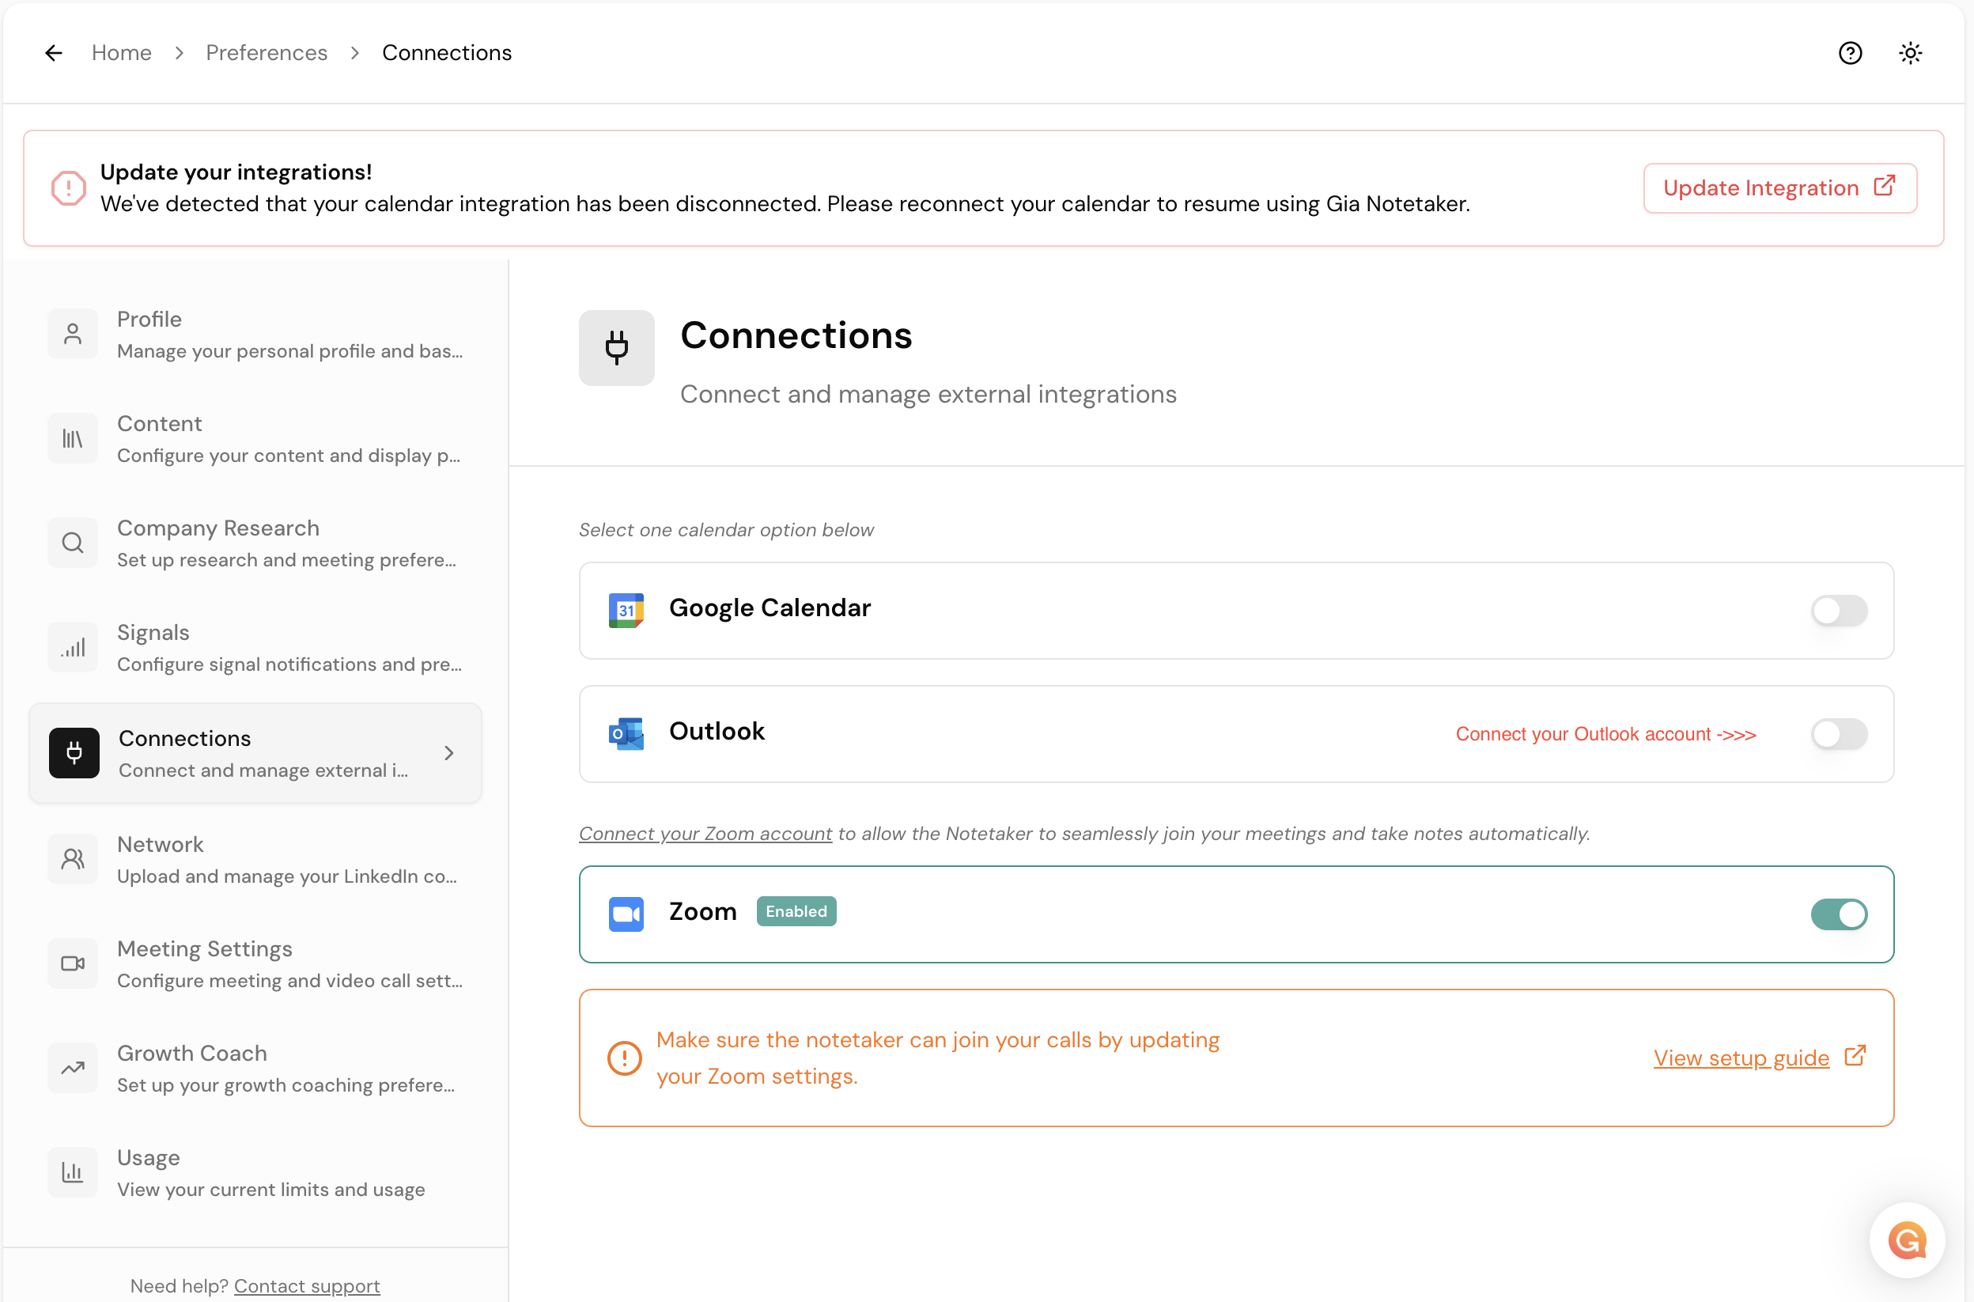
Task: Click Connect your Zoom account link
Action: (705, 834)
